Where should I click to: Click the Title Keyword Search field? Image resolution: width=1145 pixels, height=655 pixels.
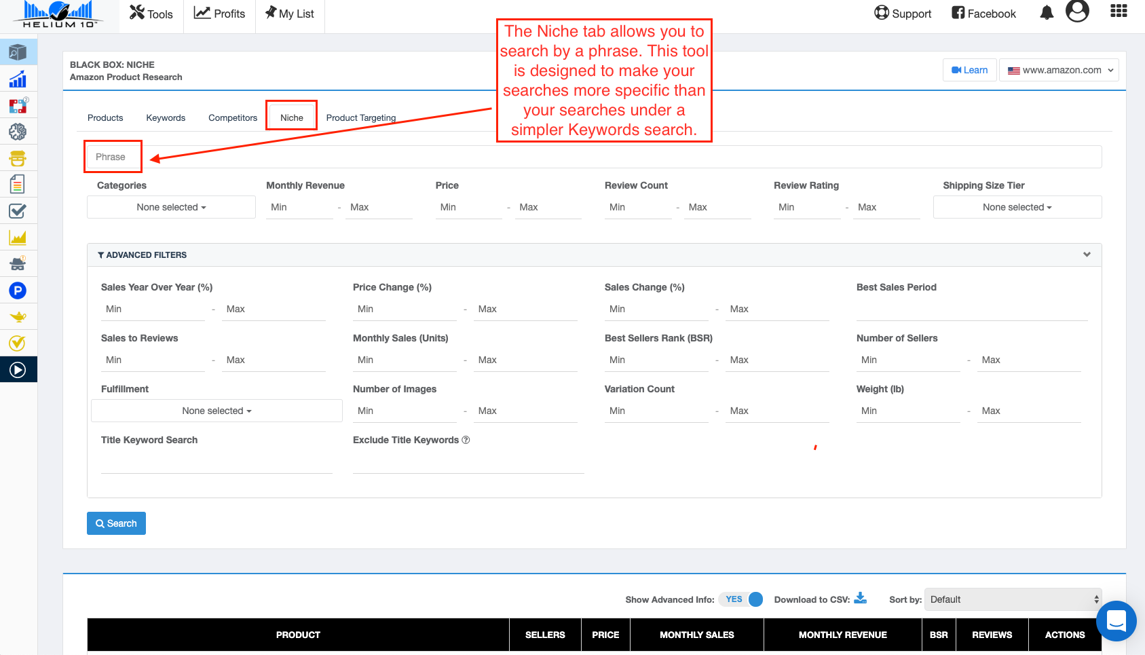click(217, 462)
